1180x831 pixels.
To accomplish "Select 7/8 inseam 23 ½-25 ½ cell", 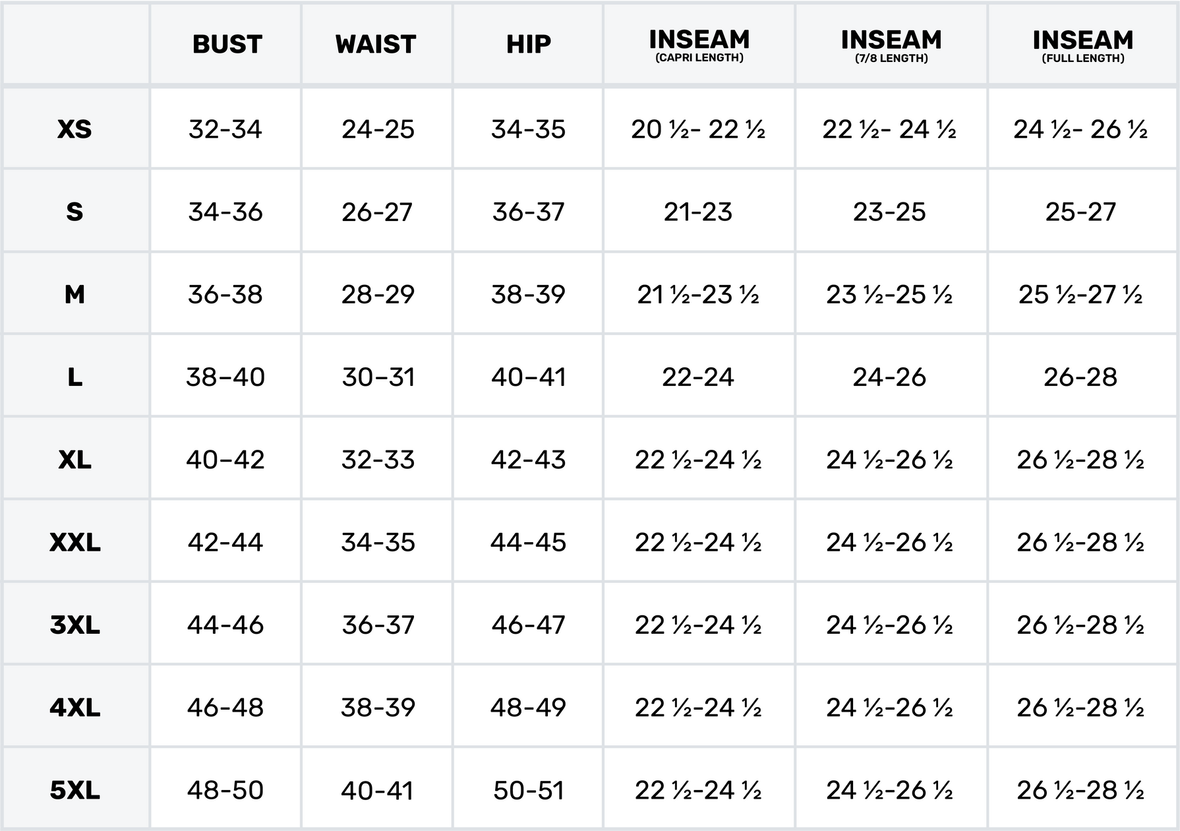I will [889, 294].
